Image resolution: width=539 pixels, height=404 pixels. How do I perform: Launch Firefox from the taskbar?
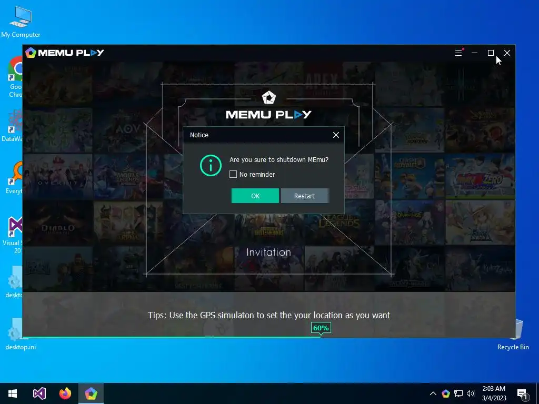[x=65, y=393]
